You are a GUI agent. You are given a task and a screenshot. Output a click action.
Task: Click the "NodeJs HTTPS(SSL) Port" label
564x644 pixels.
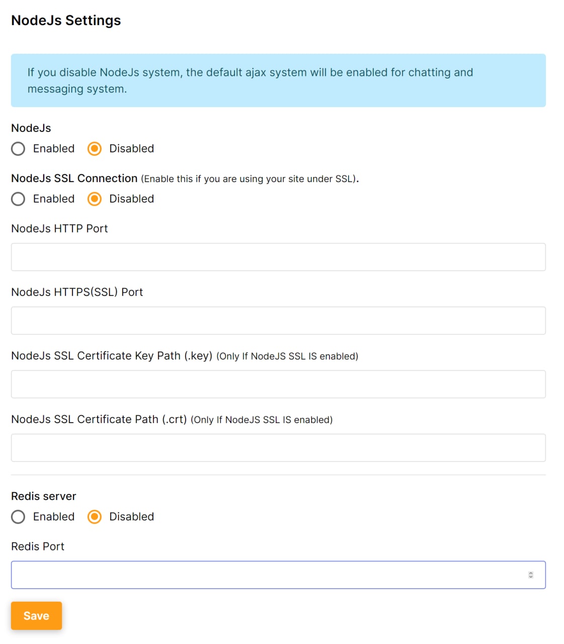77,292
